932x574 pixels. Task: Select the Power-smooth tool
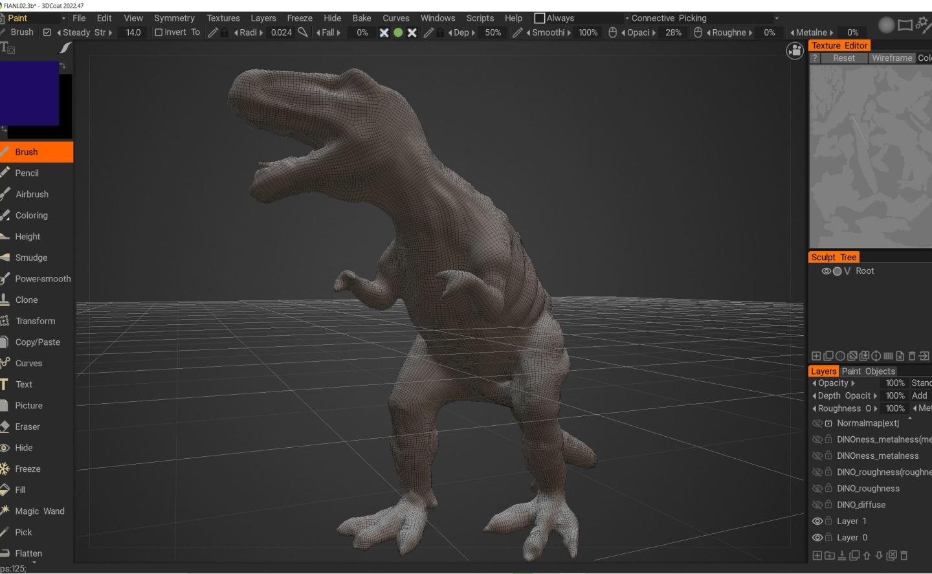click(x=36, y=279)
